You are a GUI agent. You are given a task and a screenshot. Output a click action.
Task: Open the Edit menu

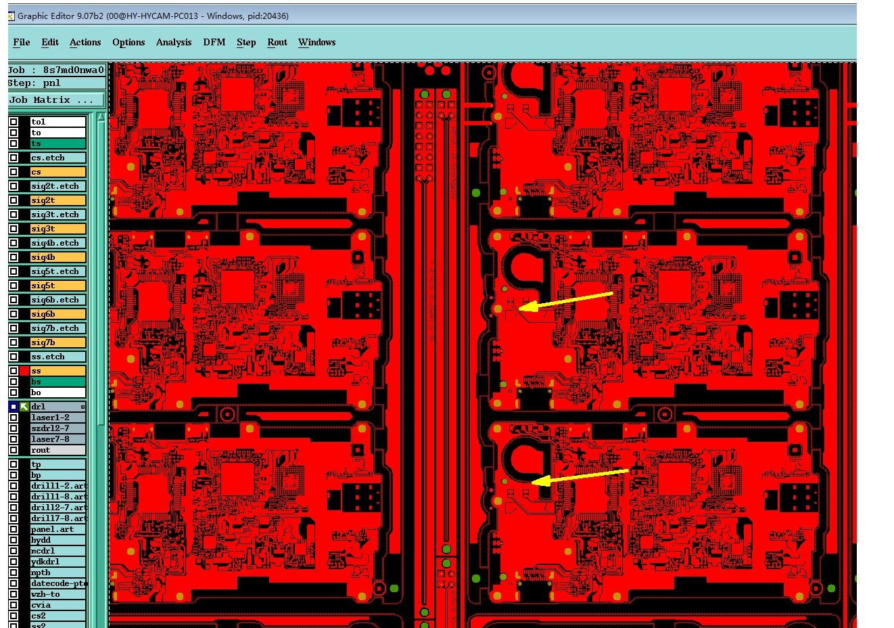coord(50,42)
